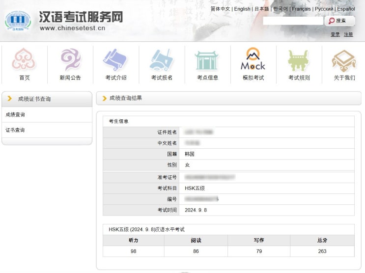Switch language to 한국어
This screenshot has width=365, height=273.
click(x=281, y=9)
